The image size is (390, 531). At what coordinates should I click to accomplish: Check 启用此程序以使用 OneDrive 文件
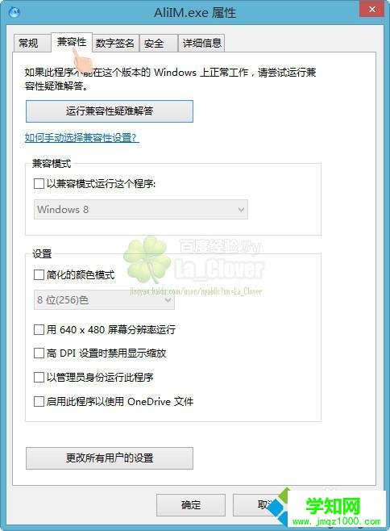pos(39,402)
